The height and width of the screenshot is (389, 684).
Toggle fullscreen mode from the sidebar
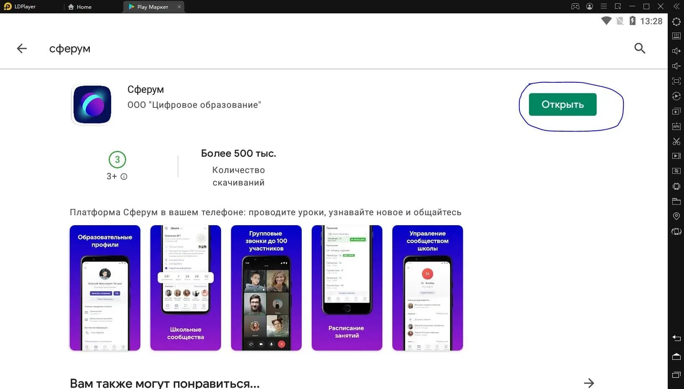(x=676, y=81)
